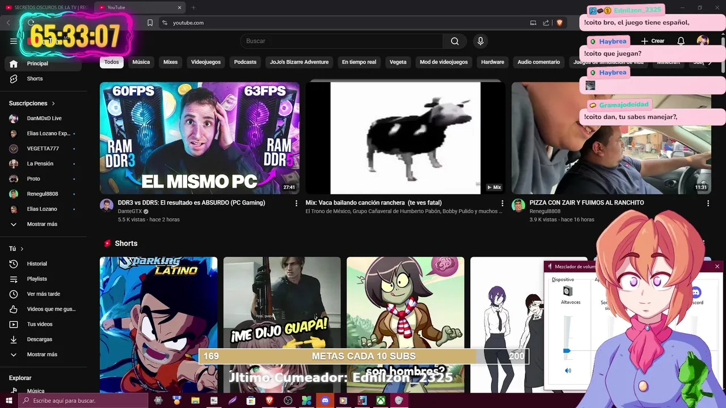
Task: Open the notifications bell
Action: coord(681,41)
